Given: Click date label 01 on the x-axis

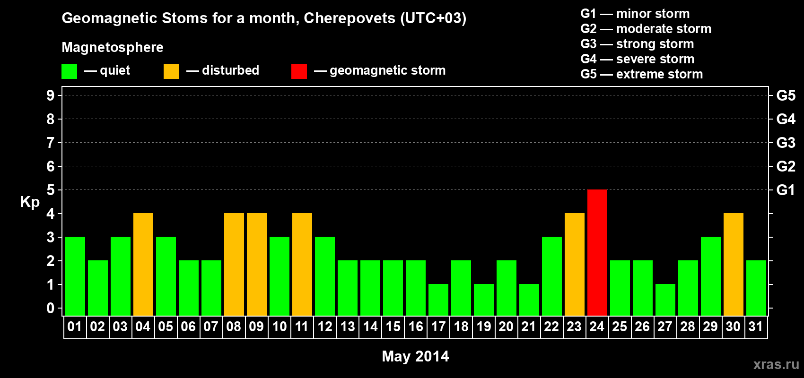Looking at the screenshot, I should [x=75, y=326].
